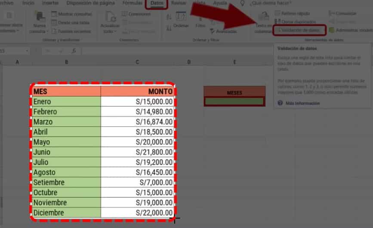Open Texto en columnas tool
The image size is (373, 228).
pyautogui.click(x=263, y=22)
